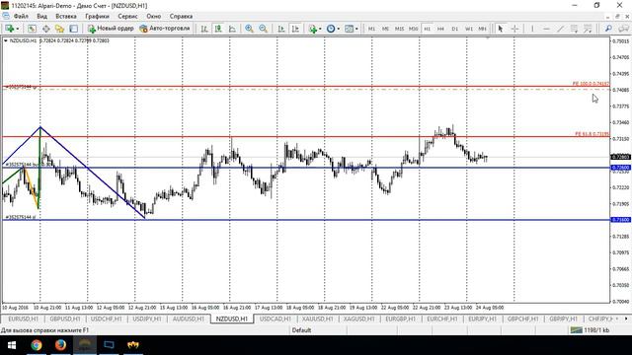Select the crosshair tool
Viewport: 632px width, 355px height.
click(x=514, y=29)
